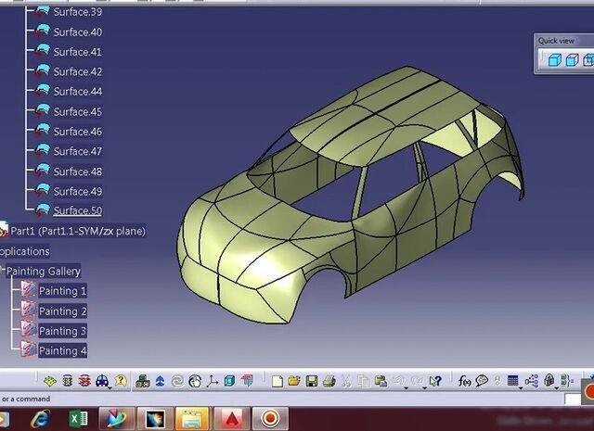Click the grey swirl toolbar icon
594x431 pixels.
click(177, 381)
